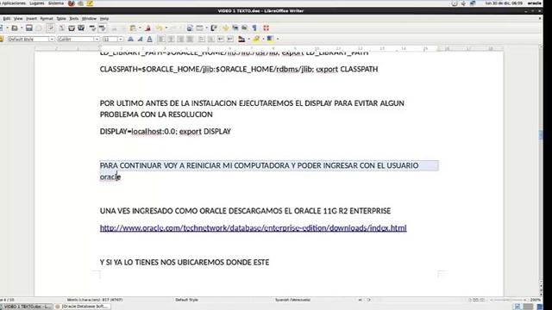The height and width of the screenshot is (310, 552).
Task: Open a file with the Open toolbar icon
Action: coord(15,28)
